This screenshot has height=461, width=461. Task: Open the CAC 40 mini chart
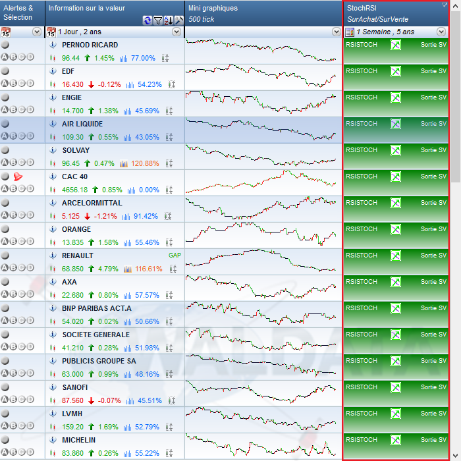(x=263, y=182)
